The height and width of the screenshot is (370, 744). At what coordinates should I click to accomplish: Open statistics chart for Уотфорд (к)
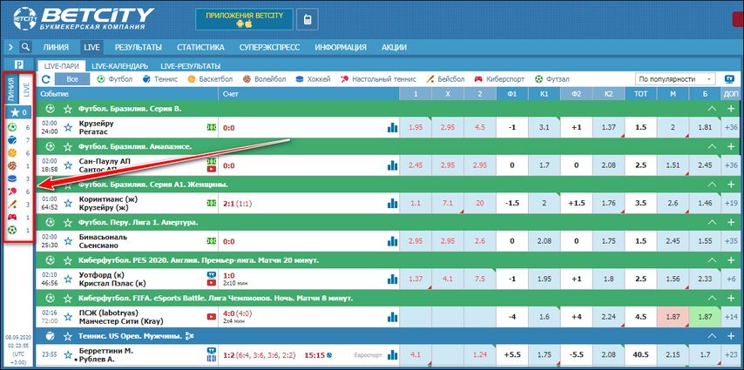click(x=392, y=279)
